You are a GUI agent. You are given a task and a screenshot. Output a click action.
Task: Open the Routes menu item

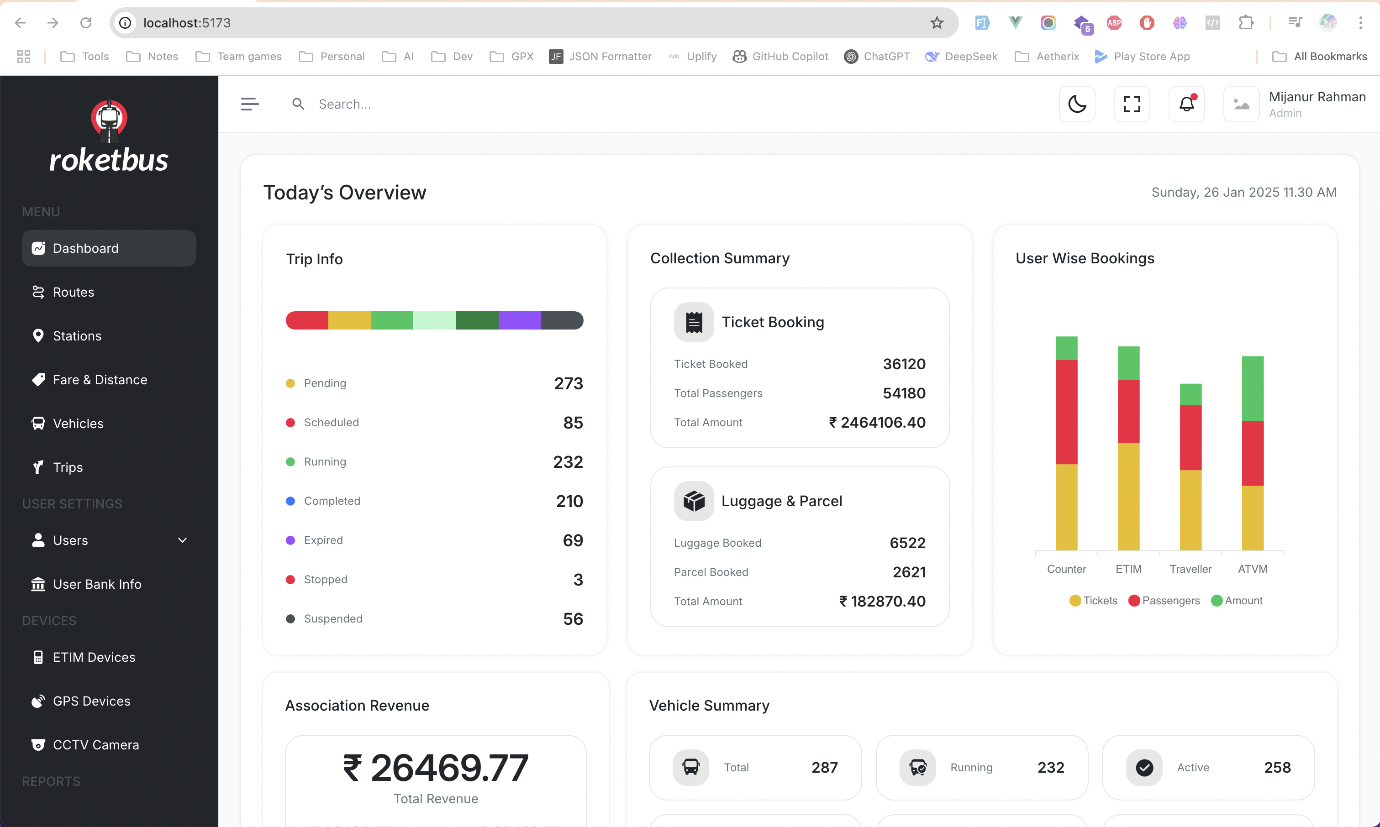(73, 292)
